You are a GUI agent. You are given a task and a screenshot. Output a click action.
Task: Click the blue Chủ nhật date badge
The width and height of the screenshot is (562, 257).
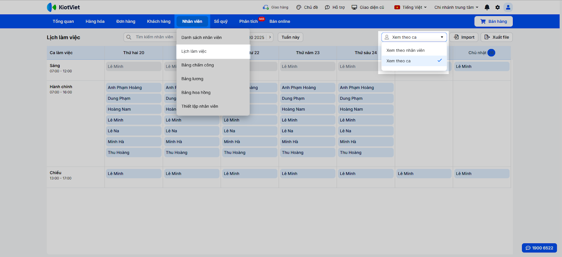[x=491, y=53]
